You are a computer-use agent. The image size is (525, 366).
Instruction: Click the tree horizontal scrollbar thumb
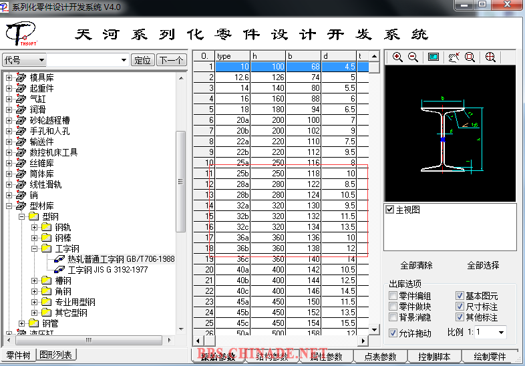(x=88, y=340)
